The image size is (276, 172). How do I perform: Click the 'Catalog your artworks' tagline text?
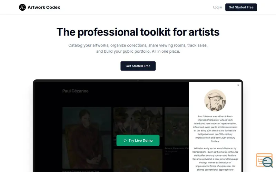[138, 48]
